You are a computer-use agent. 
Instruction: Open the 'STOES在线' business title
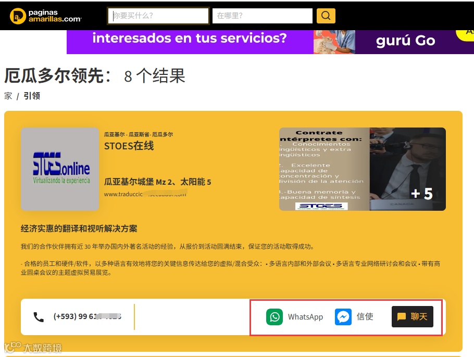coord(129,146)
